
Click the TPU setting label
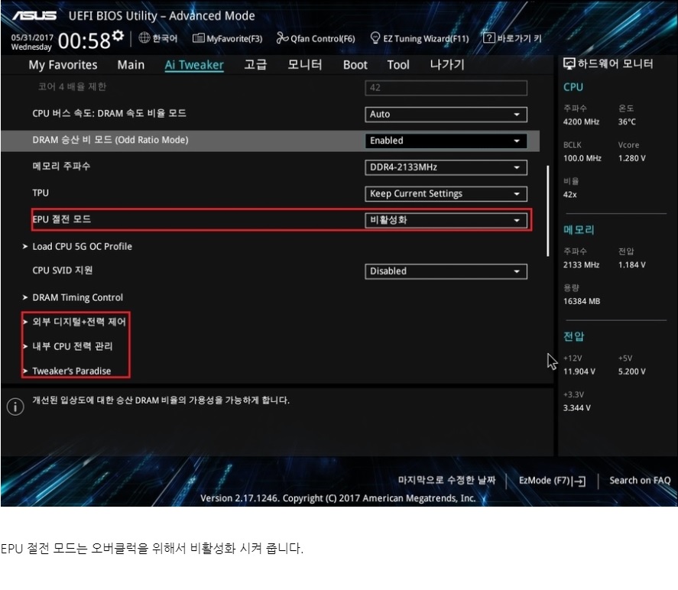41,193
